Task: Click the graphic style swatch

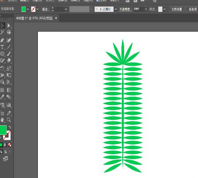Action: point(160,9)
